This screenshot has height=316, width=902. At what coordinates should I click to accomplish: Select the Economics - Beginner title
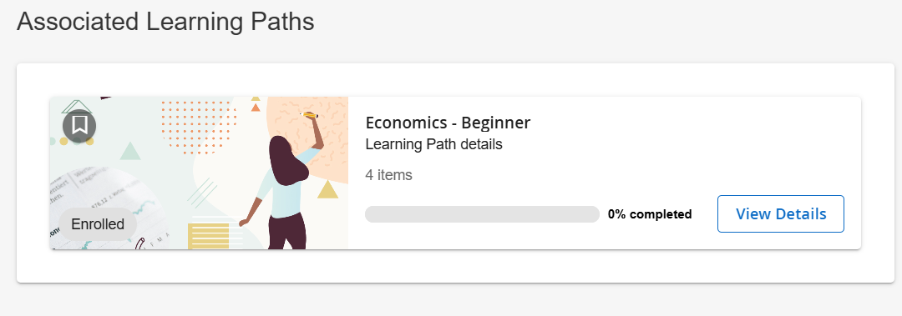tap(448, 123)
